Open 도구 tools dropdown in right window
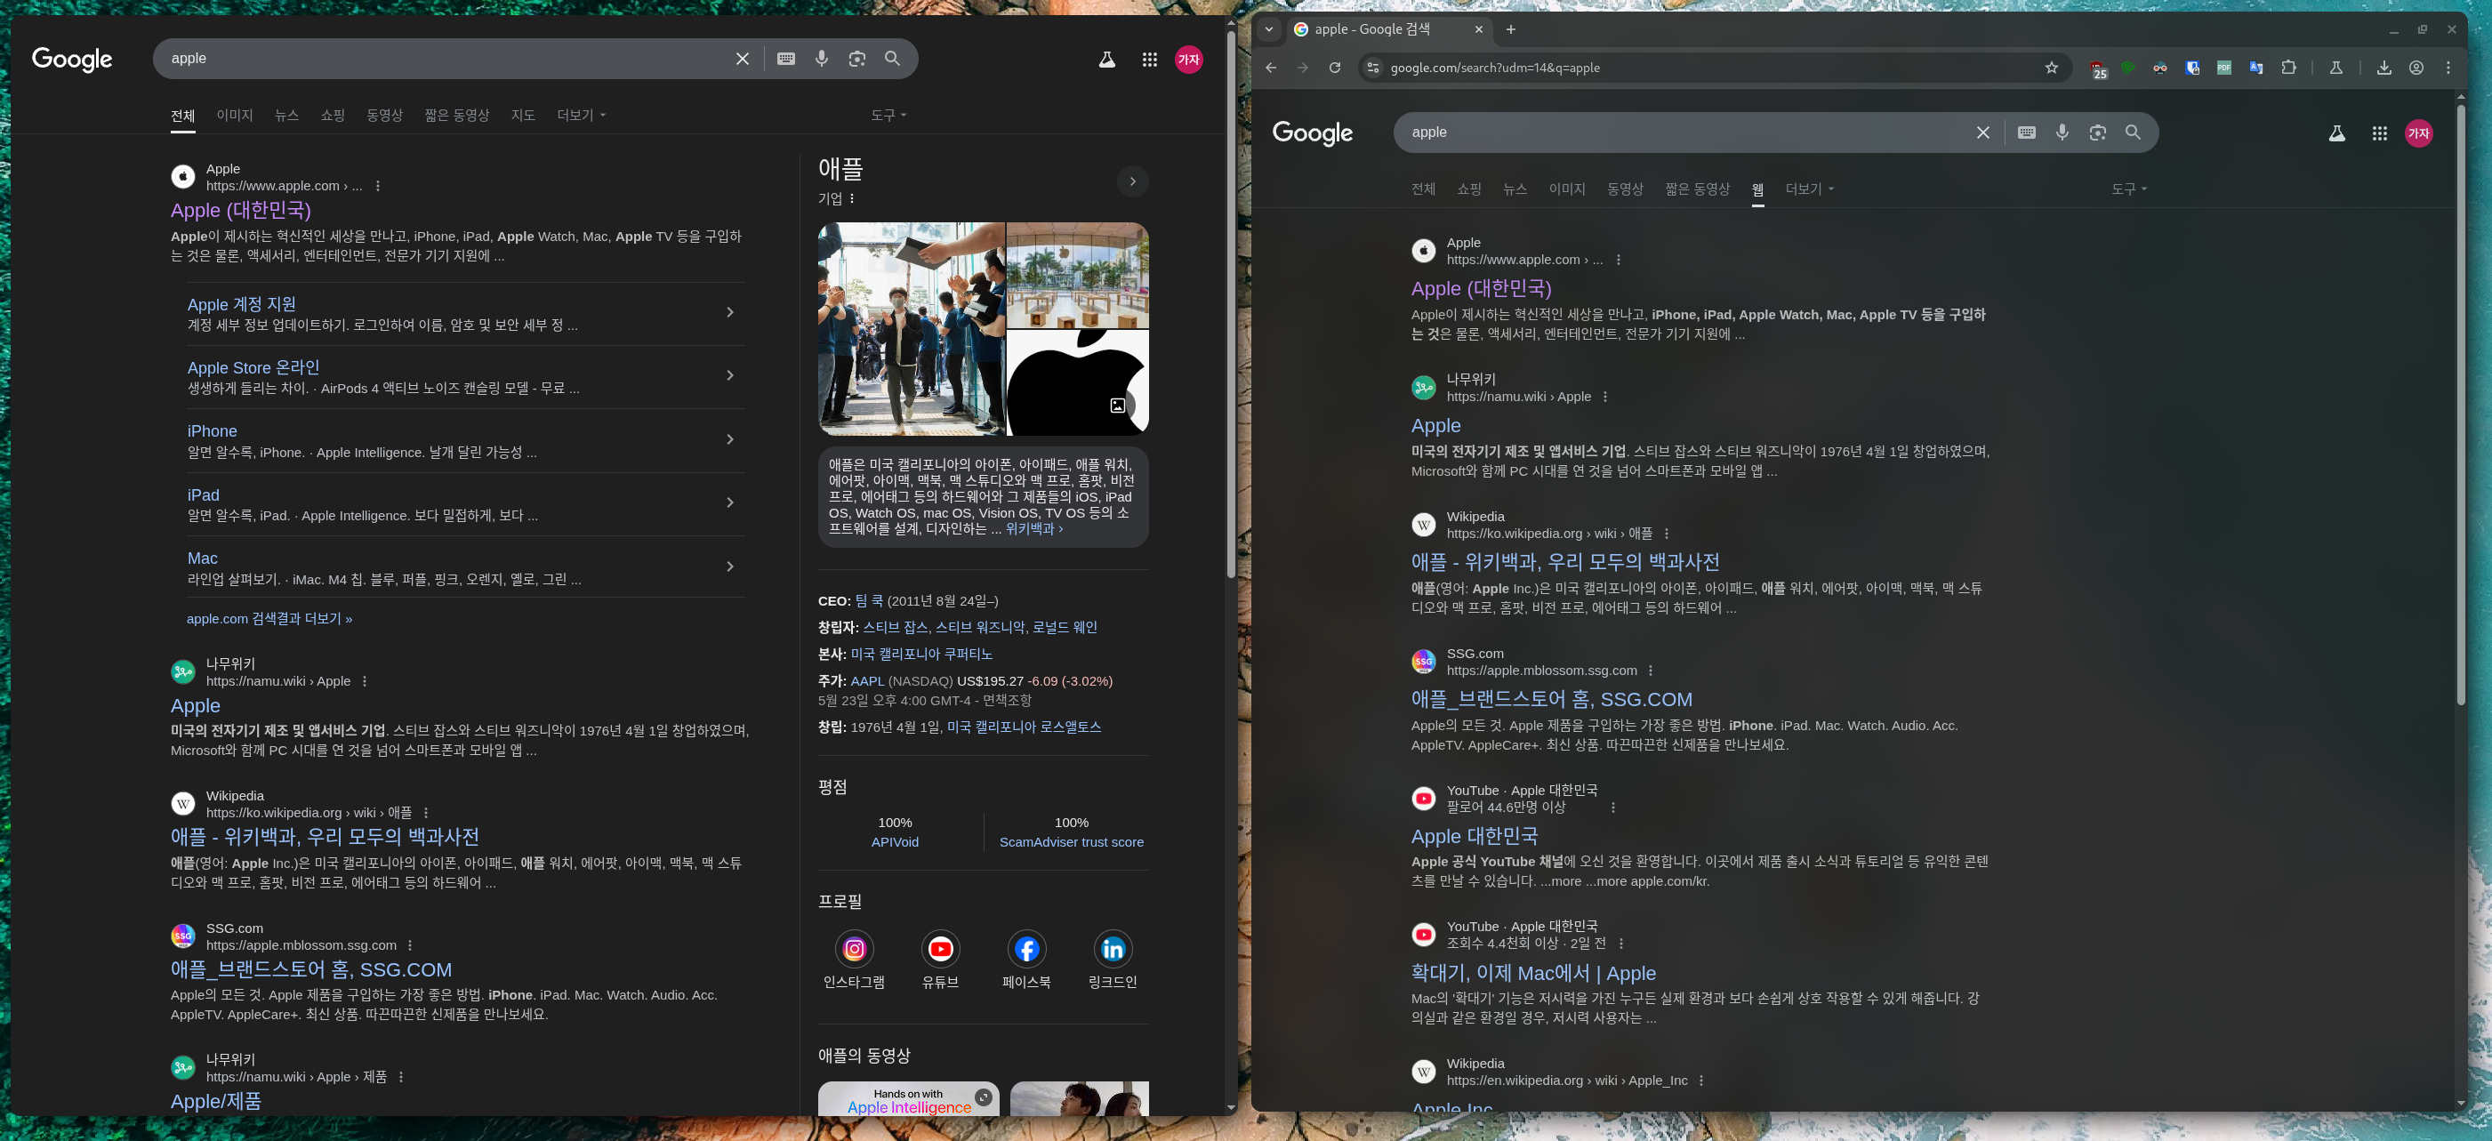Screen dimensions: 2492x1141 tap(2129, 189)
